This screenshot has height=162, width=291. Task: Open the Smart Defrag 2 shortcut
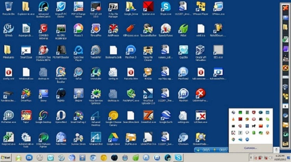tap(78, 117)
